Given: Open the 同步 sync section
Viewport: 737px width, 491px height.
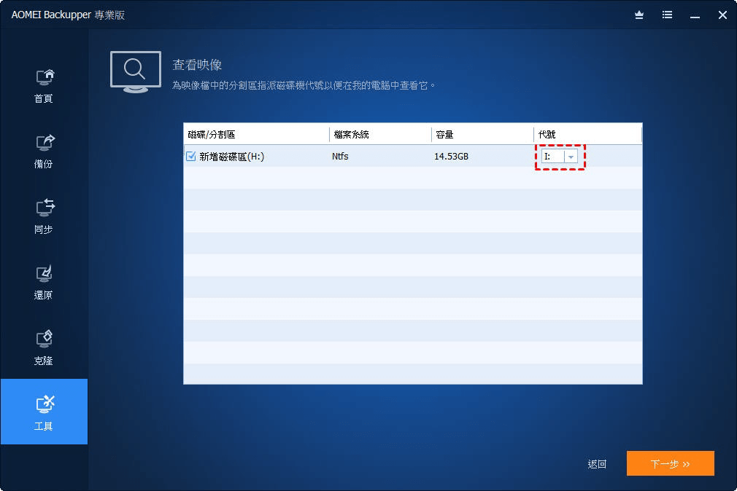Looking at the screenshot, I should click(x=45, y=217).
